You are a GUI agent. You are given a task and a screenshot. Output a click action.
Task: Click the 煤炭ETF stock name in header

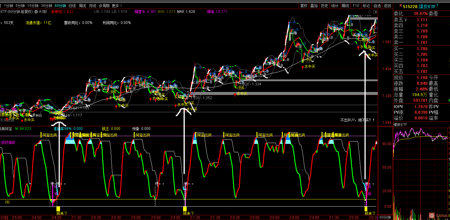pos(427,7)
